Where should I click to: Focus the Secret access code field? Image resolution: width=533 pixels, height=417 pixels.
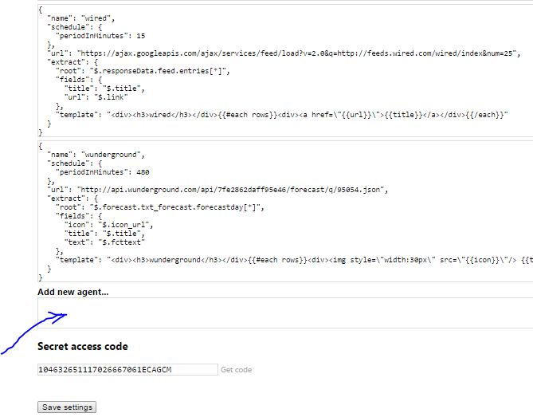[127, 370]
